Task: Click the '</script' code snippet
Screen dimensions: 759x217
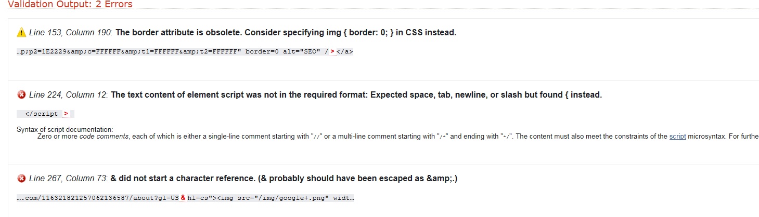Action: click(42, 114)
